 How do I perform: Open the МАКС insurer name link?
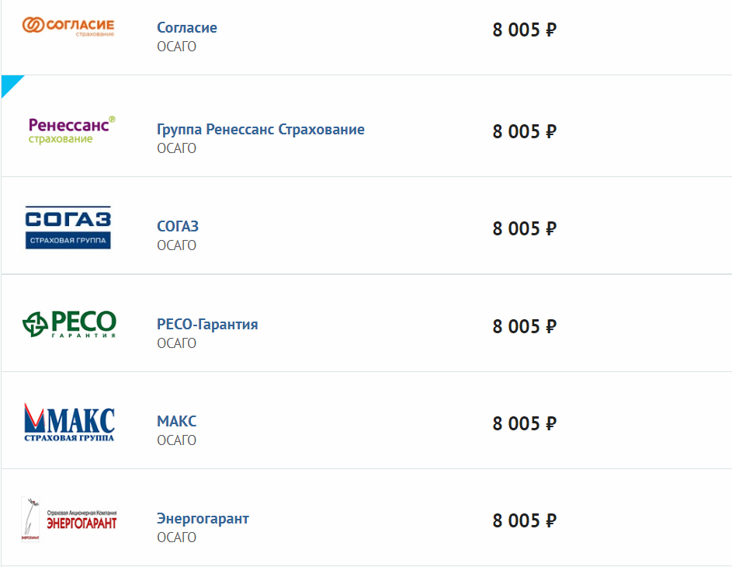pos(177,422)
